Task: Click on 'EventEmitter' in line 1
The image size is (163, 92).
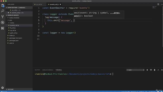Action: point(57,8)
